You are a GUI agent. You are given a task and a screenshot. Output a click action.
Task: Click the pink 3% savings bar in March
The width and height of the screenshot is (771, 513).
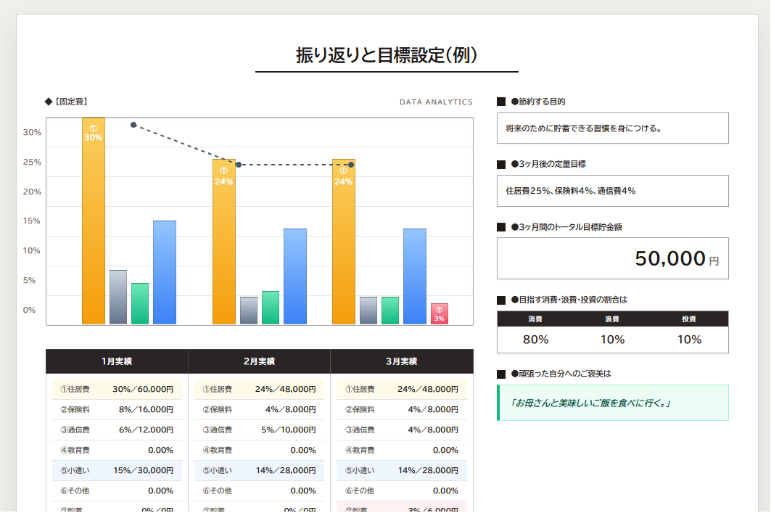[x=439, y=314]
